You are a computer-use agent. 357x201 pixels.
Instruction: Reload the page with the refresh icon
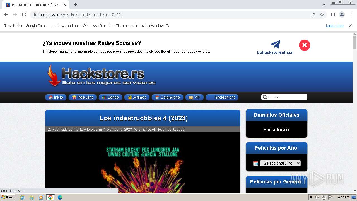24,15
